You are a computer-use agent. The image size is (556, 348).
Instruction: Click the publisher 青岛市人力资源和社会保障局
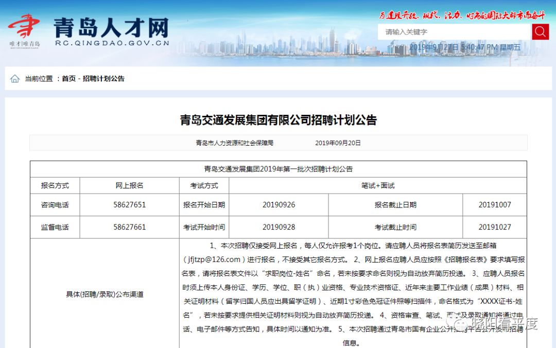pos(235,143)
